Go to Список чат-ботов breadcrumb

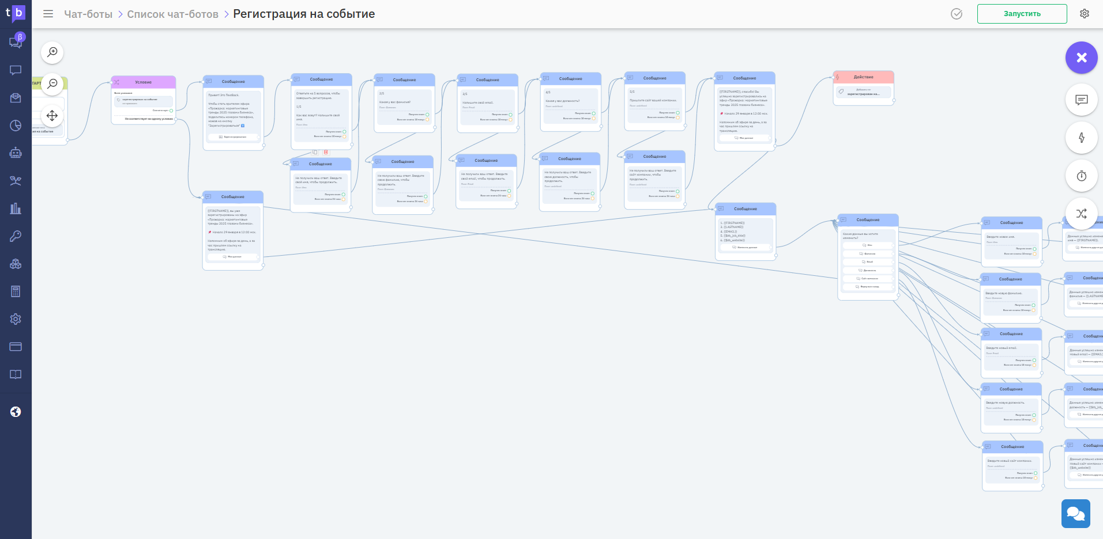pyautogui.click(x=172, y=14)
